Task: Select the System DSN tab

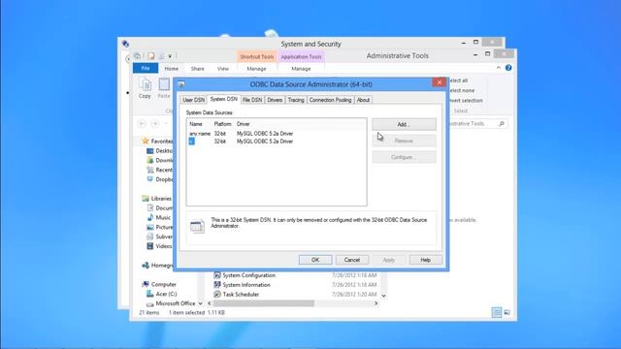Action: tap(224, 99)
